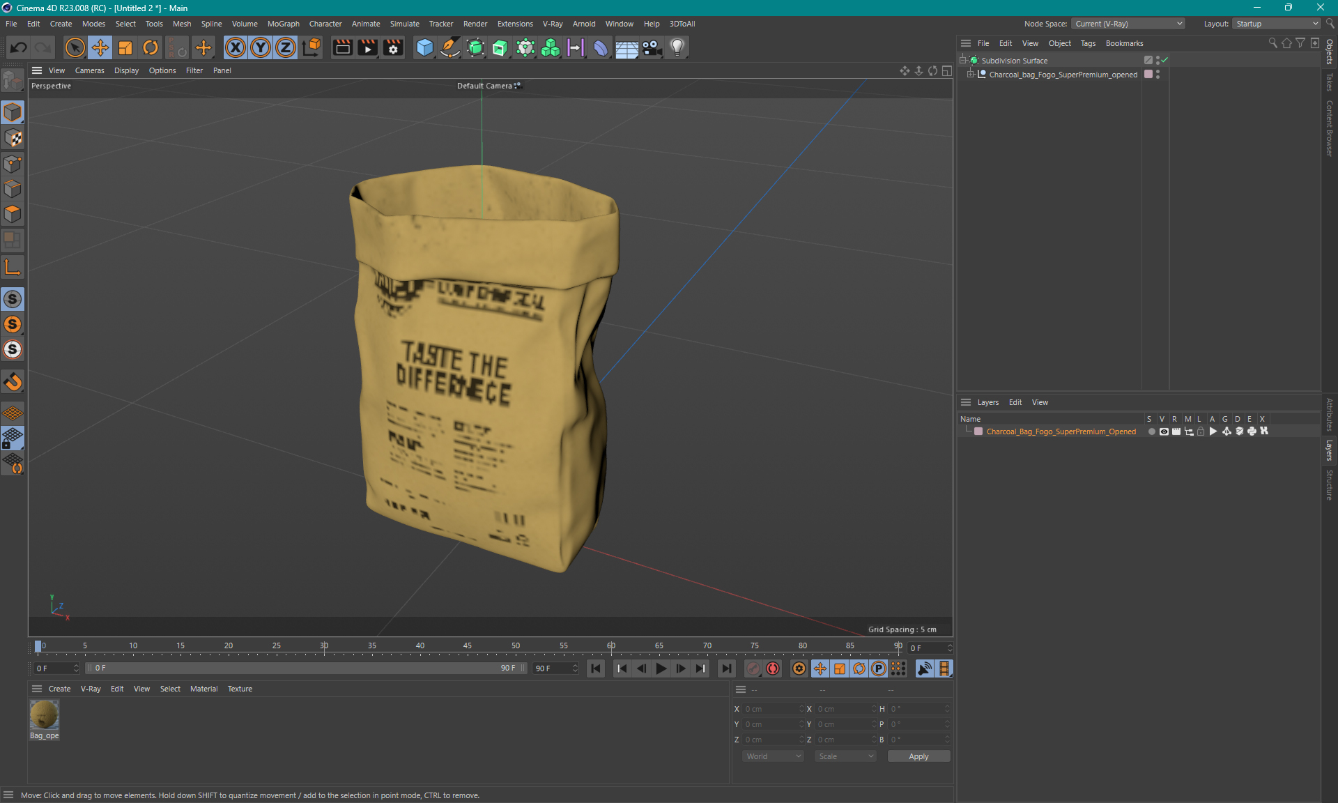Open the Spline pen tool icon
1338x803 pixels.
[x=450, y=47]
